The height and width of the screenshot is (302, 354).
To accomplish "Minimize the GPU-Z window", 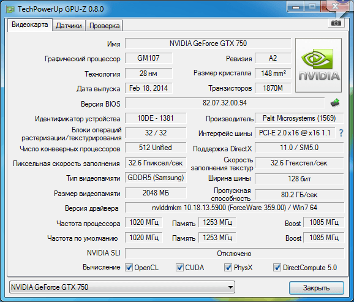I will coord(296,7).
